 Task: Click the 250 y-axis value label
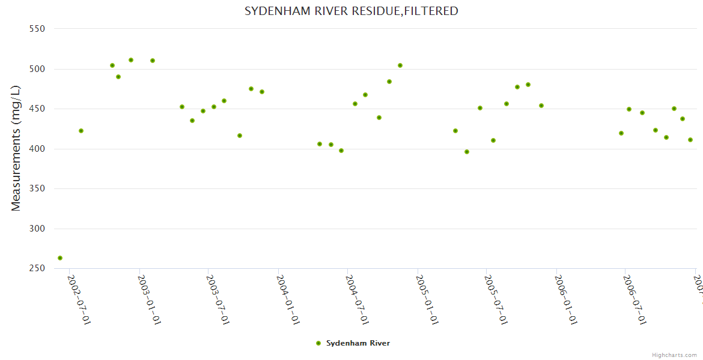[38, 268]
